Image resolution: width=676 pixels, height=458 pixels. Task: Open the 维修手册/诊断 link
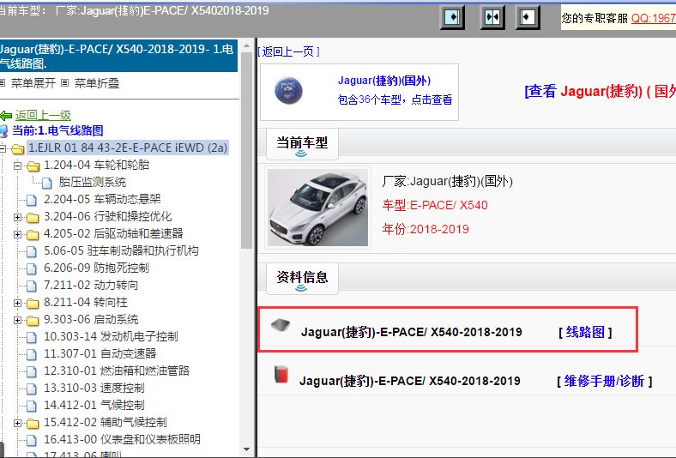pos(604,381)
